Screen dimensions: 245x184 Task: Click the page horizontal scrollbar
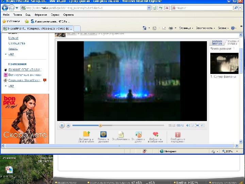click(x=119, y=146)
